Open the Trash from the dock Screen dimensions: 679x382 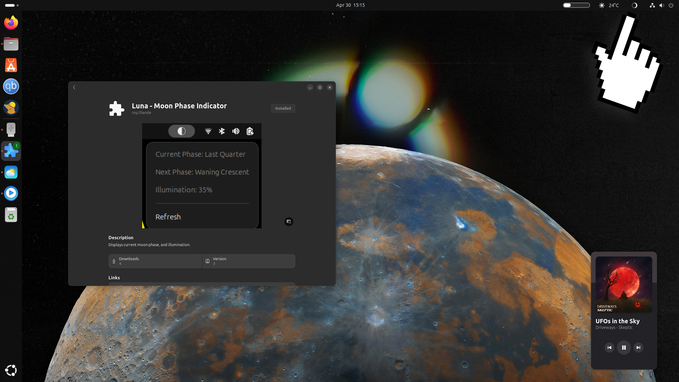[11, 215]
